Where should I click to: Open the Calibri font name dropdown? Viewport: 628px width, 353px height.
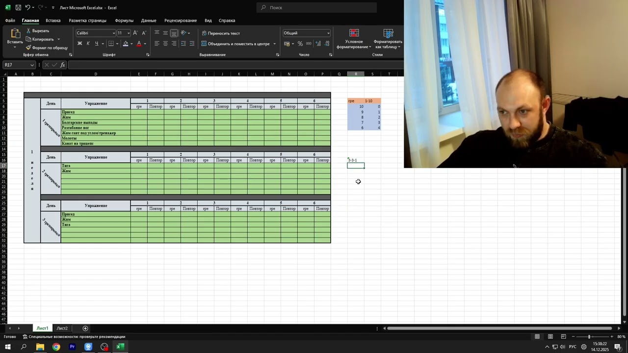pos(114,33)
